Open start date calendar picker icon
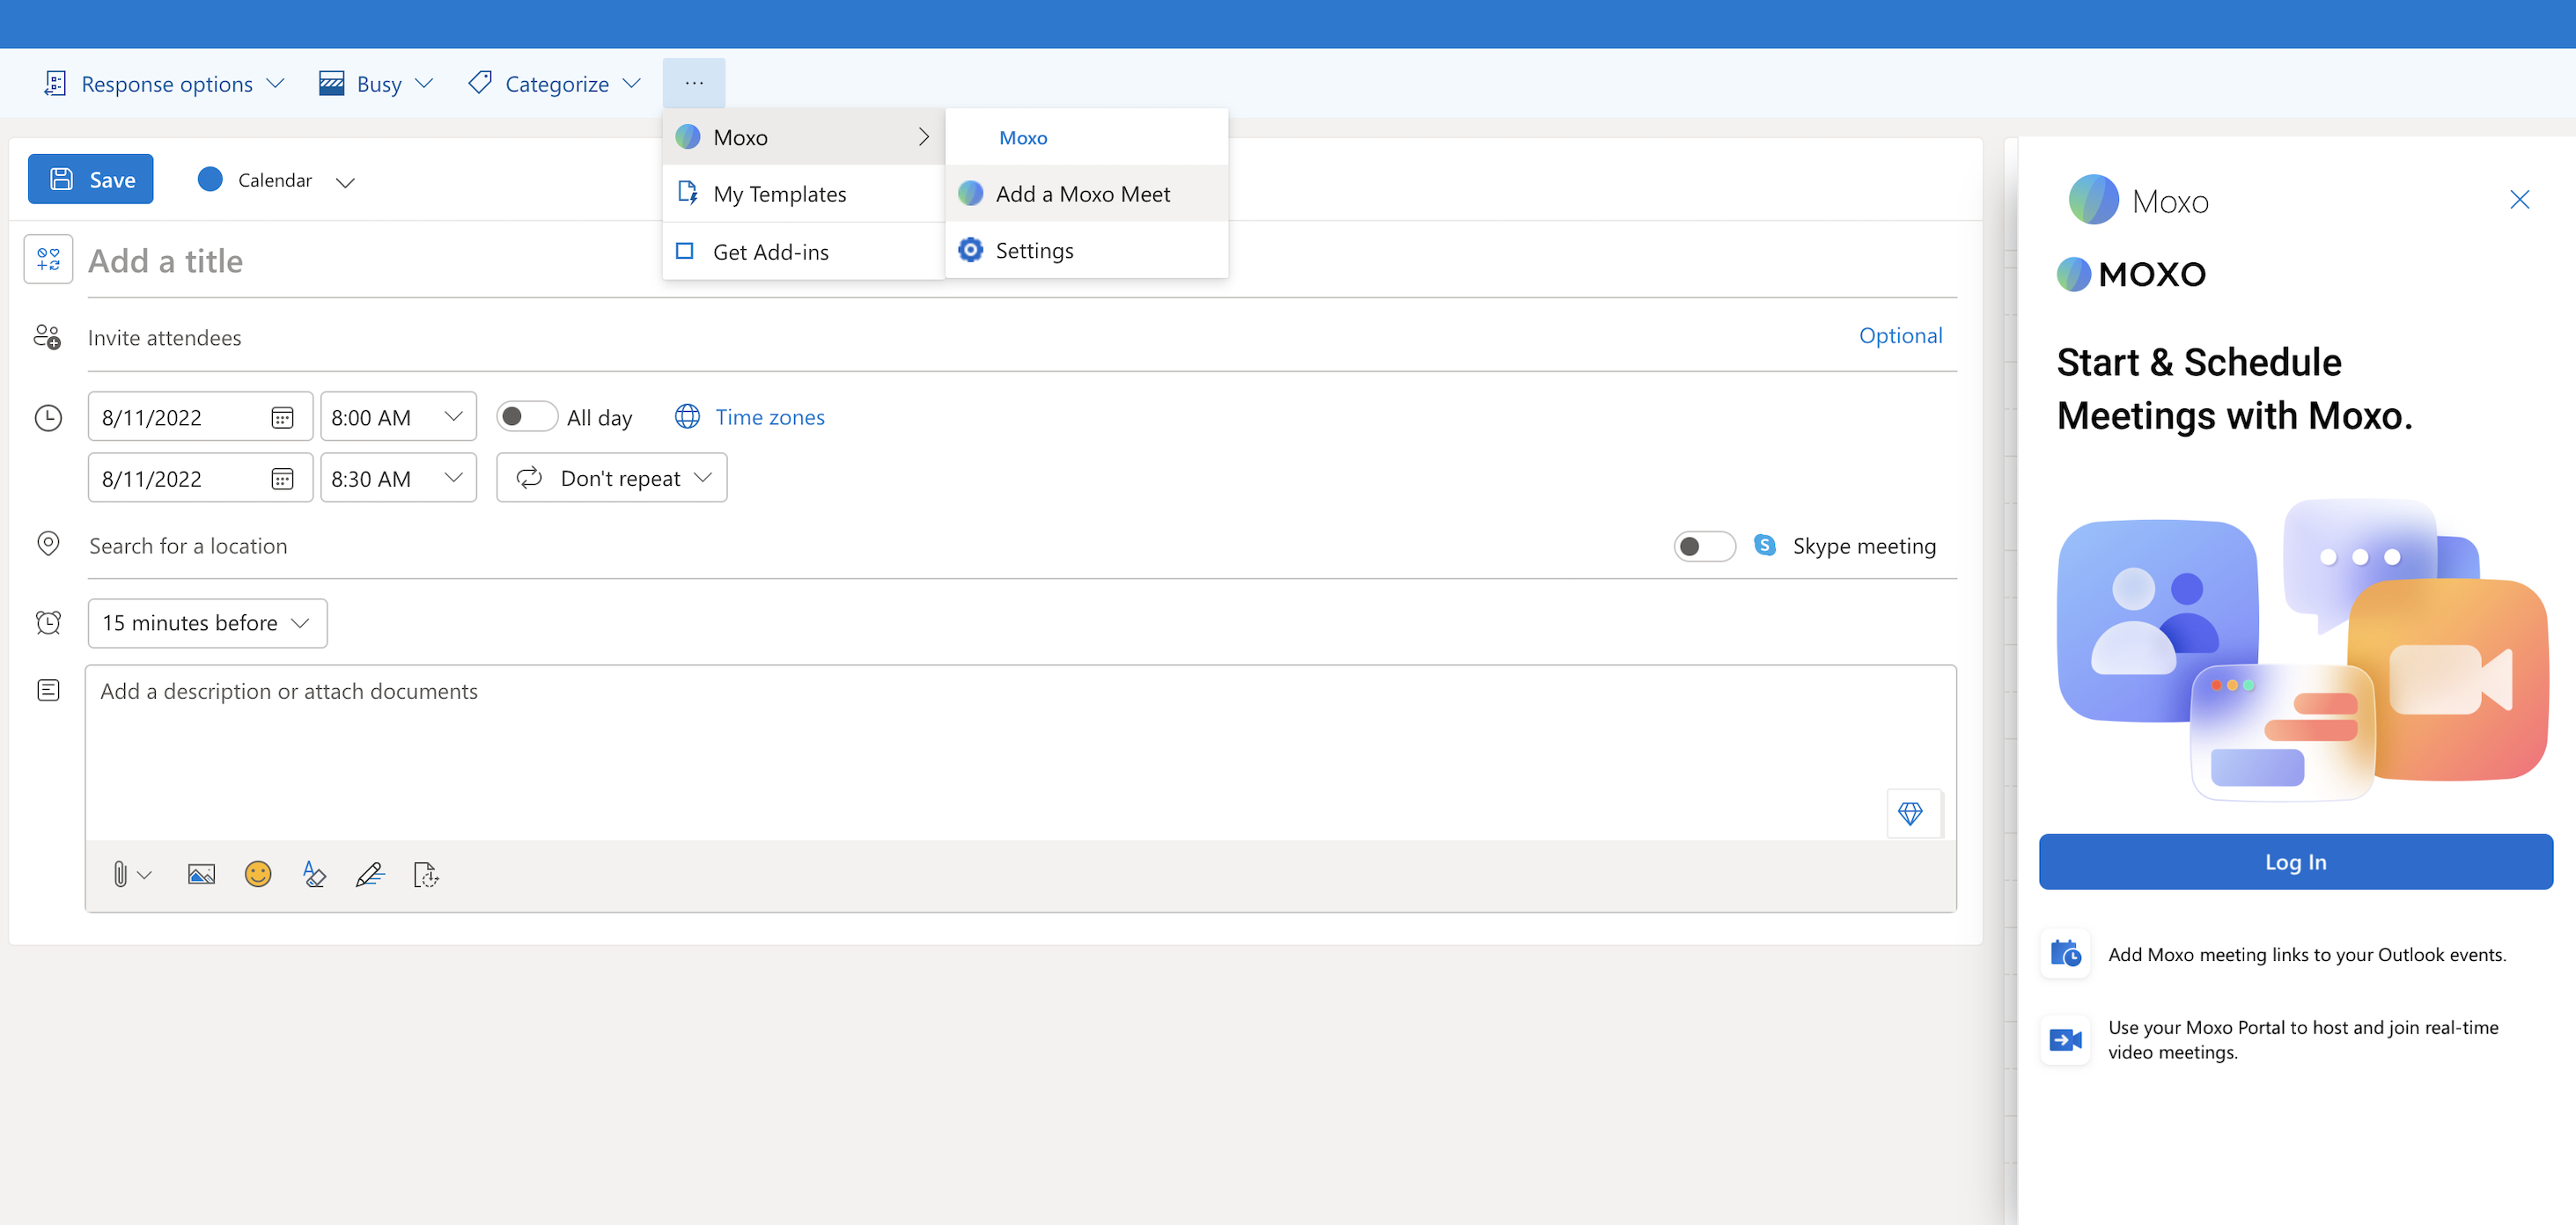 (x=282, y=417)
